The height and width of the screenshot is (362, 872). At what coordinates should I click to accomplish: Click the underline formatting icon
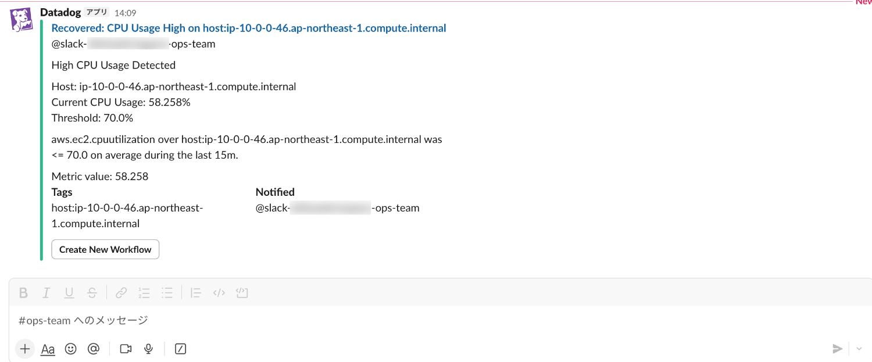pyautogui.click(x=69, y=293)
